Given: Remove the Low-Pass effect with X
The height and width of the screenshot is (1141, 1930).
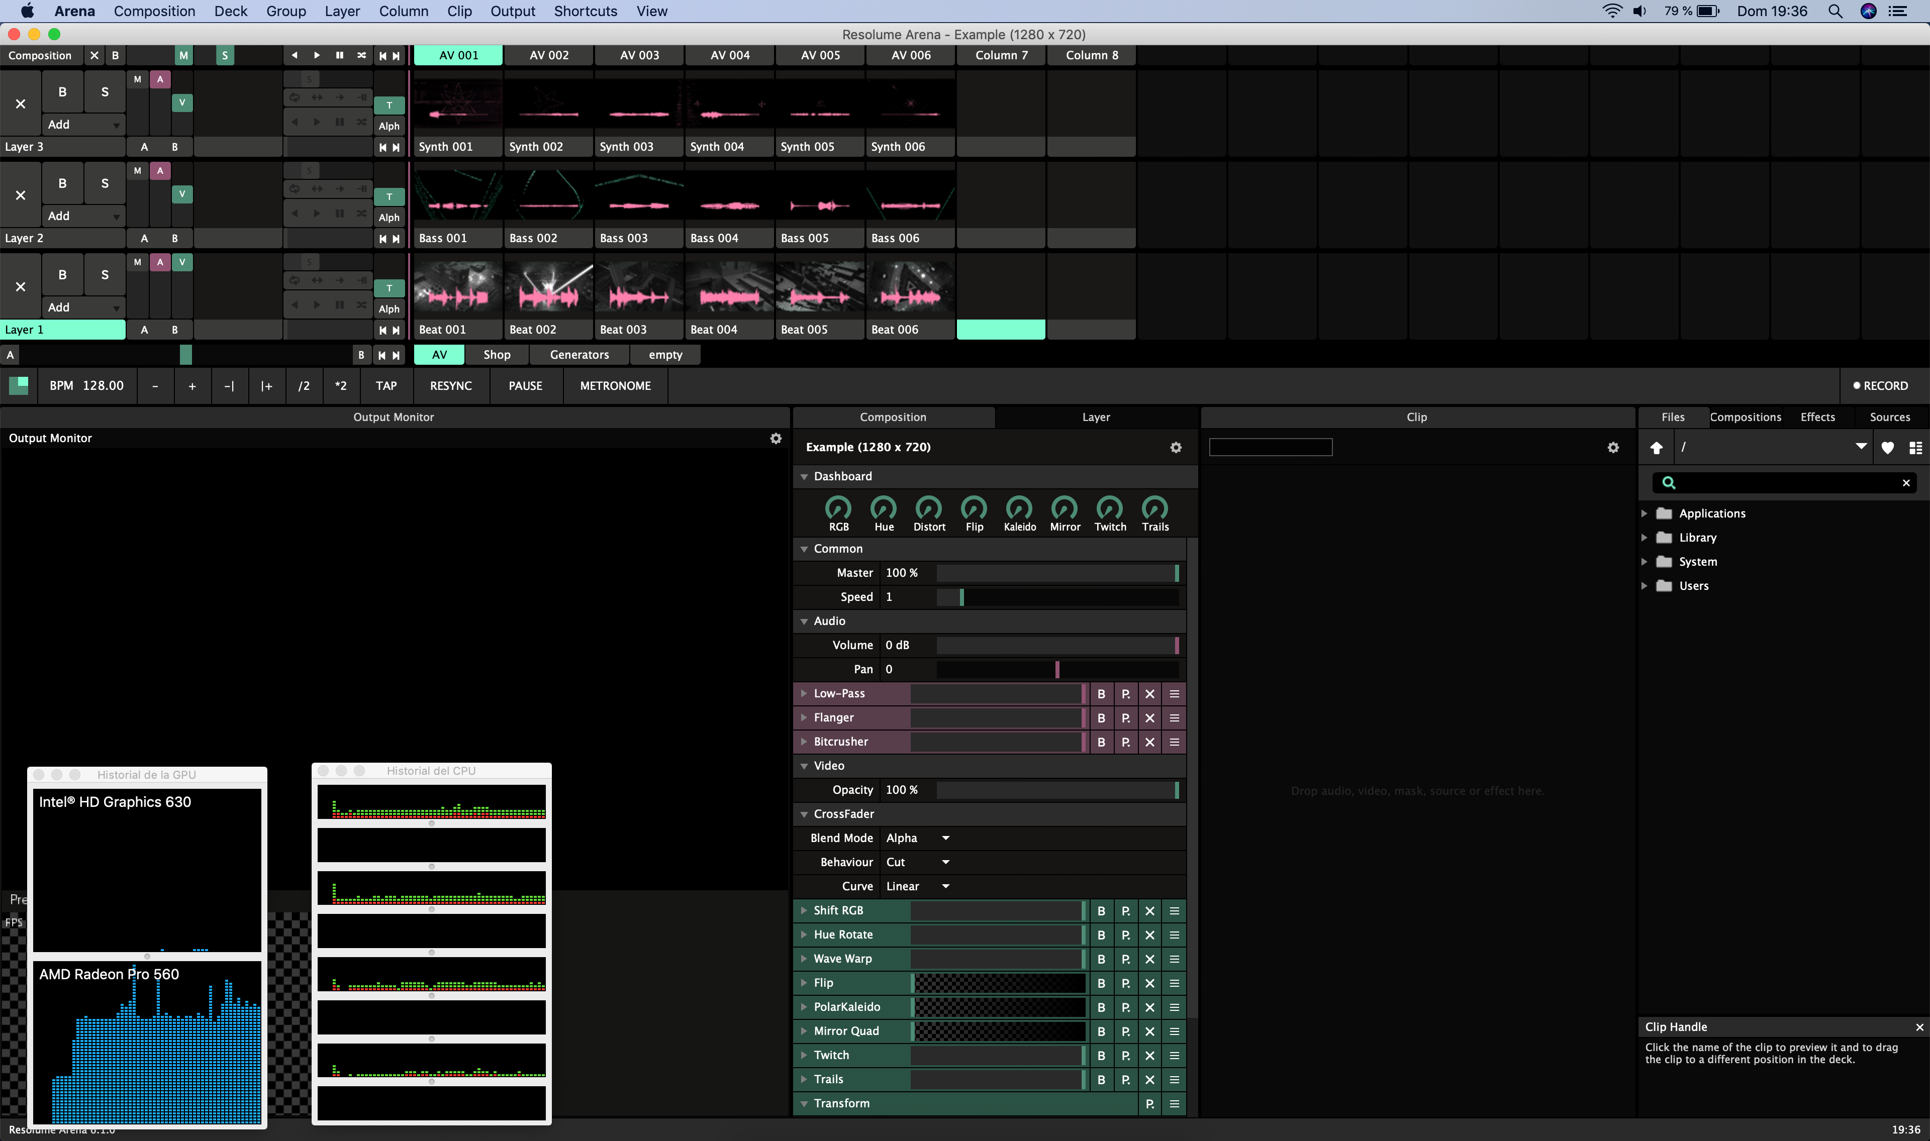Looking at the screenshot, I should click(1149, 693).
